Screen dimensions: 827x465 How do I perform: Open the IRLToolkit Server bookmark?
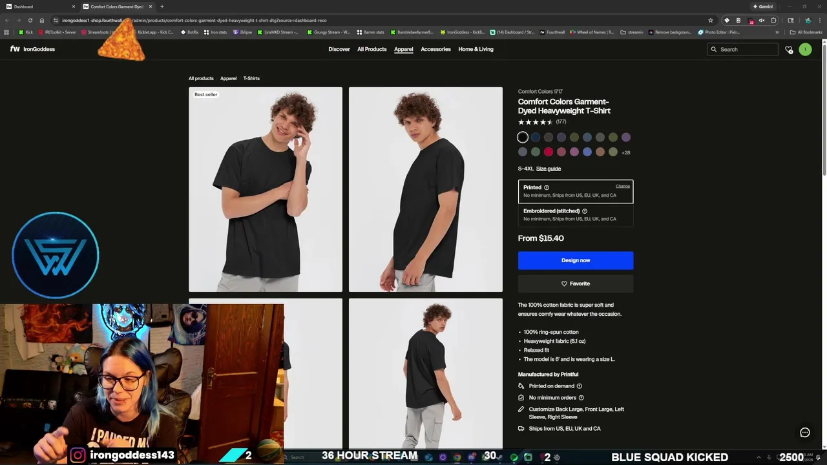[x=58, y=32]
